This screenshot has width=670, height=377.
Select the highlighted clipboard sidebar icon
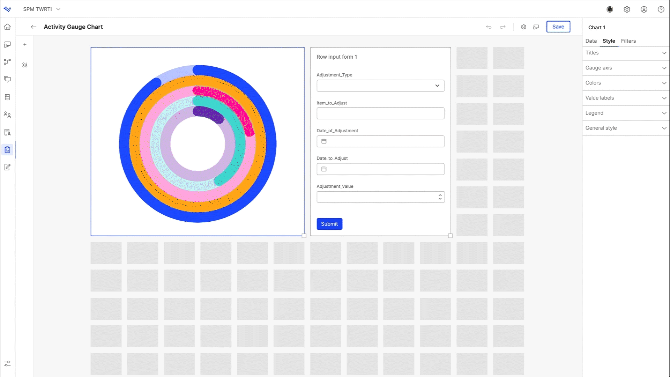pyautogui.click(x=7, y=149)
